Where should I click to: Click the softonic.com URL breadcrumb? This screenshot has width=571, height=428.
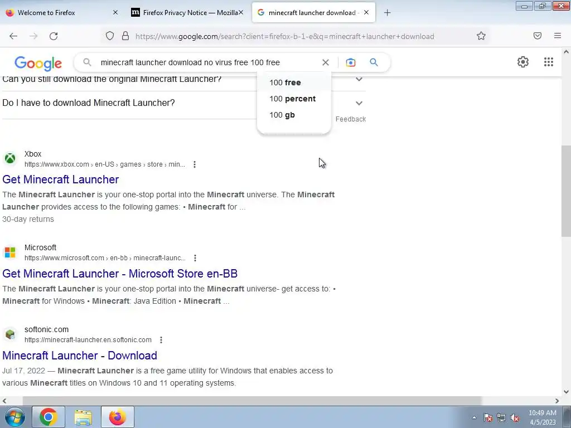coord(88,340)
